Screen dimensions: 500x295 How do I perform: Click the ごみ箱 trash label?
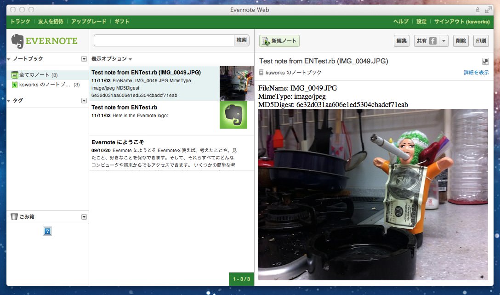(x=27, y=217)
